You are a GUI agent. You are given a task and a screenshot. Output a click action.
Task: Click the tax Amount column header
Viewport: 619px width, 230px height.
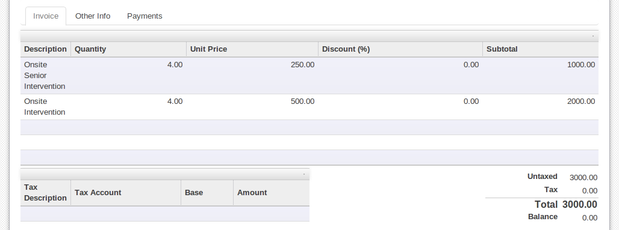point(272,193)
